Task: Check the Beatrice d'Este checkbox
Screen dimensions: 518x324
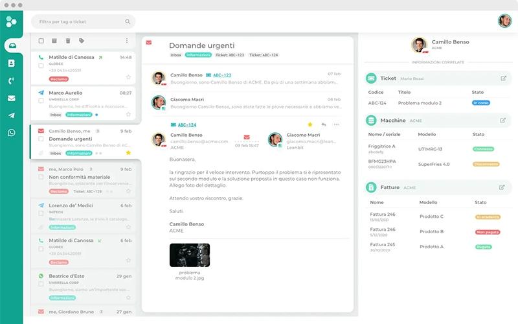Action: tap(41, 284)
